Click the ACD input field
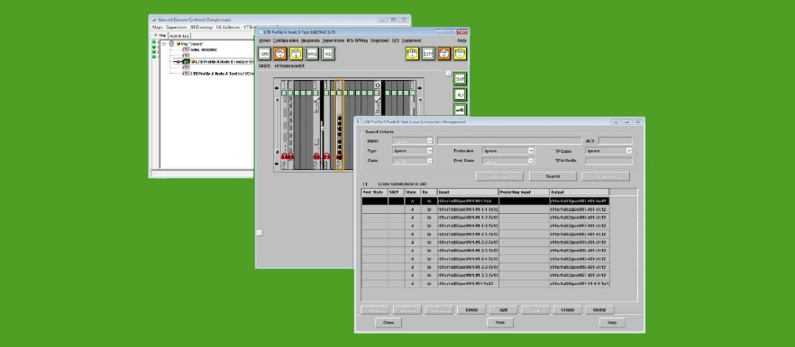Screen dimensions: 795x347 click(x=615, y=140)
